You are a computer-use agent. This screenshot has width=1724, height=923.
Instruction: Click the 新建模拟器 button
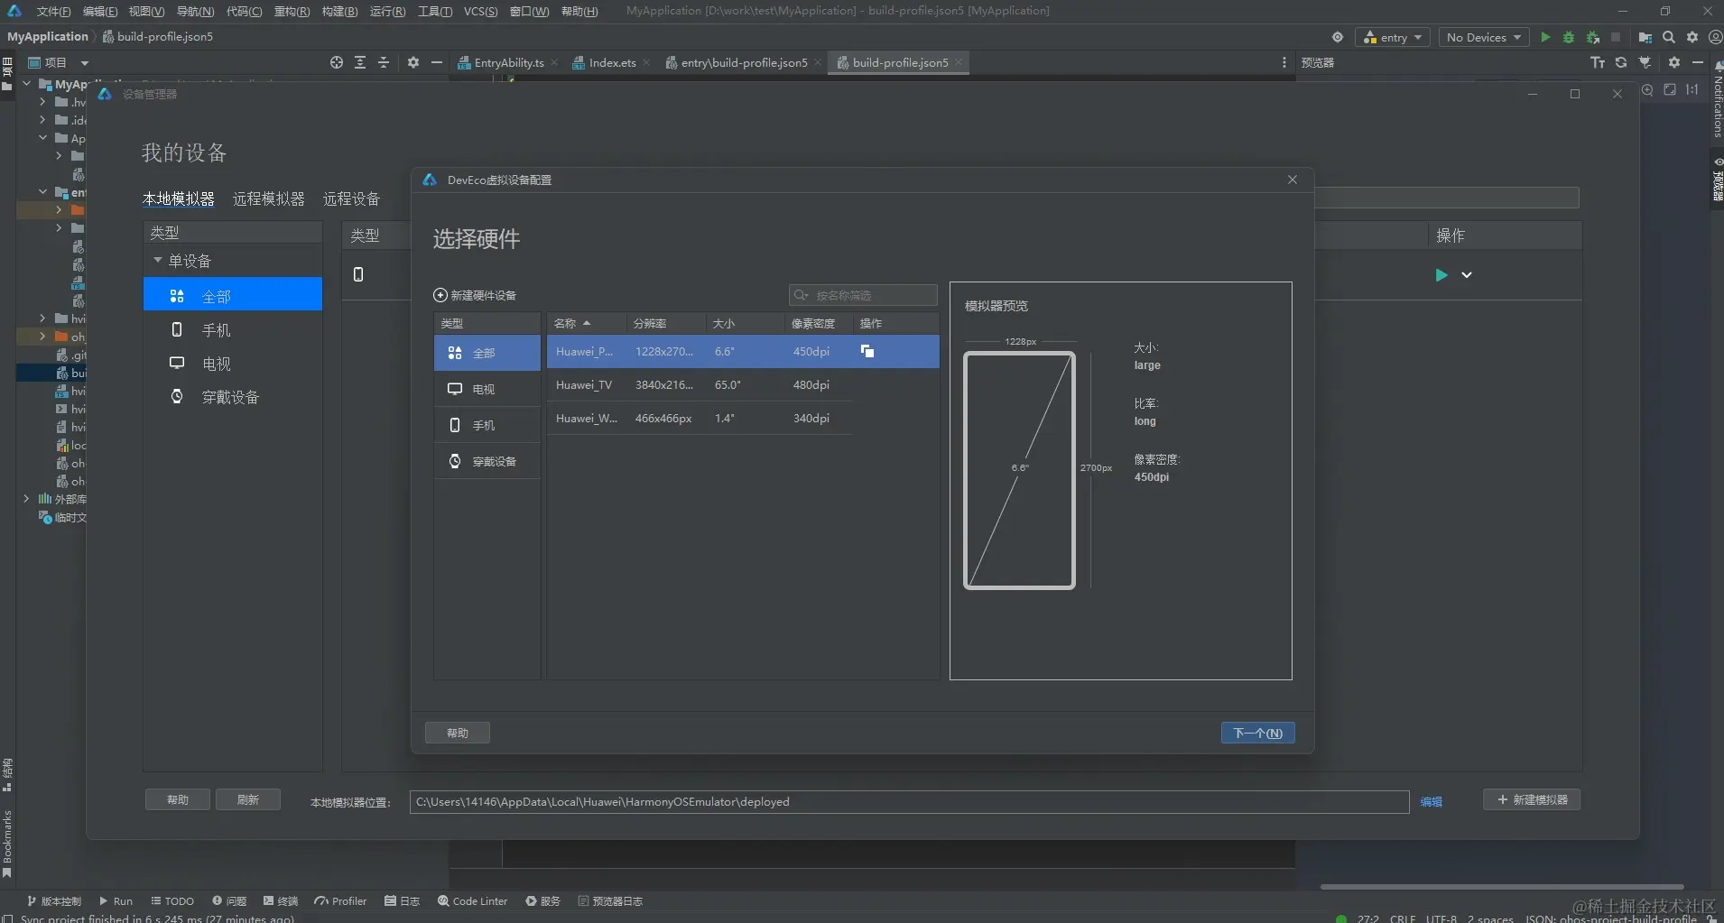[x=1532, y=799]
